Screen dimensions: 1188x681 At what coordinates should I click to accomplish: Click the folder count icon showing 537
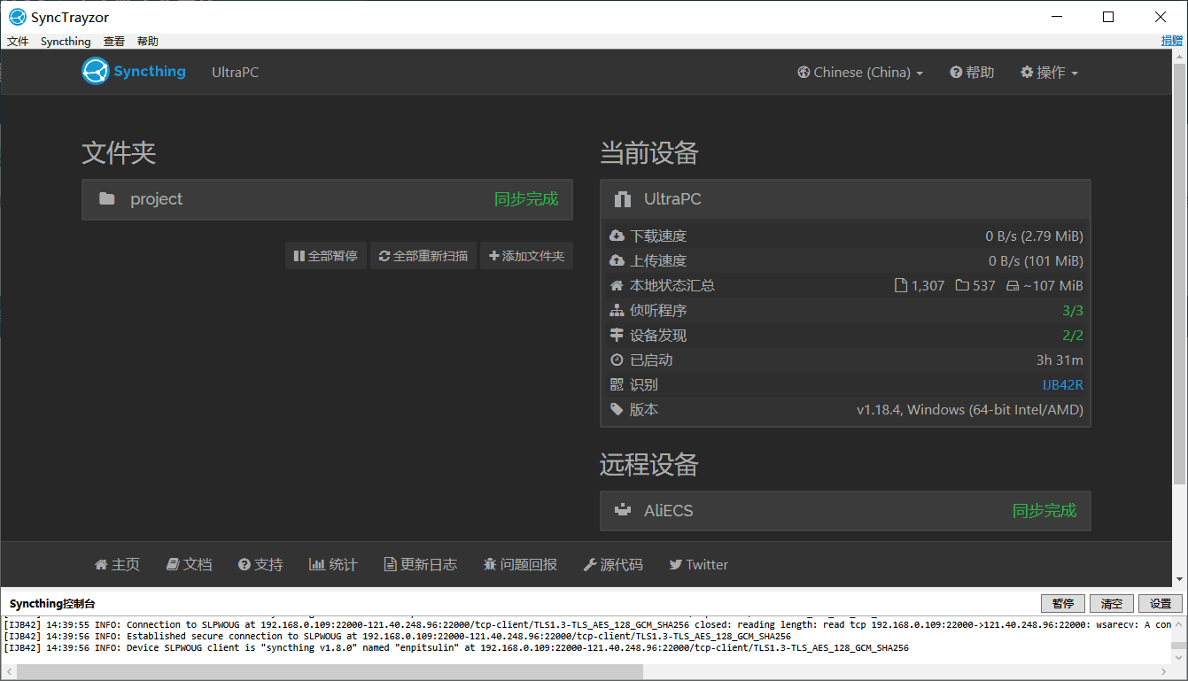click(962, 286)
